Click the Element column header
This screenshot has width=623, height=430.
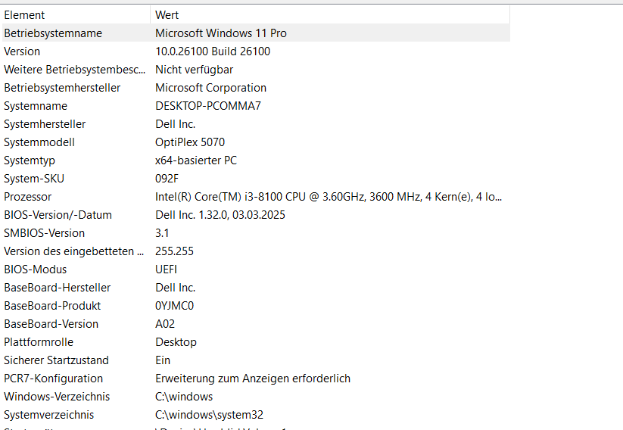[x=24, y=15]
